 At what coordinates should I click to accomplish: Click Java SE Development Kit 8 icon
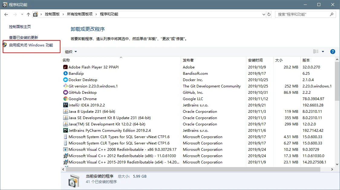pos(65,118)
